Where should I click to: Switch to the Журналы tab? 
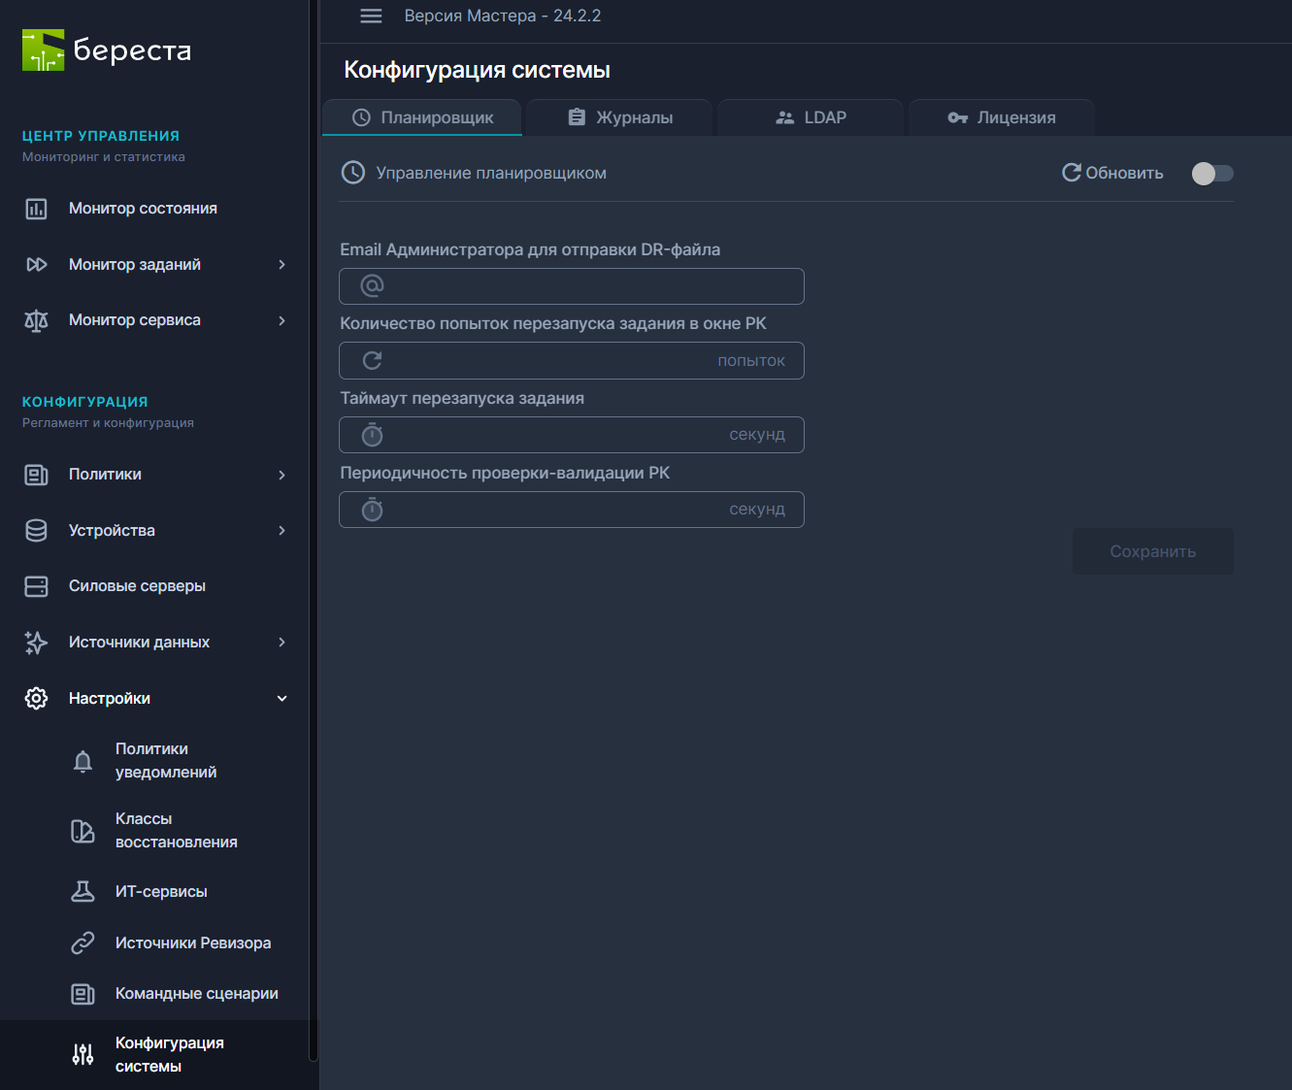click(x=620, y=117)
